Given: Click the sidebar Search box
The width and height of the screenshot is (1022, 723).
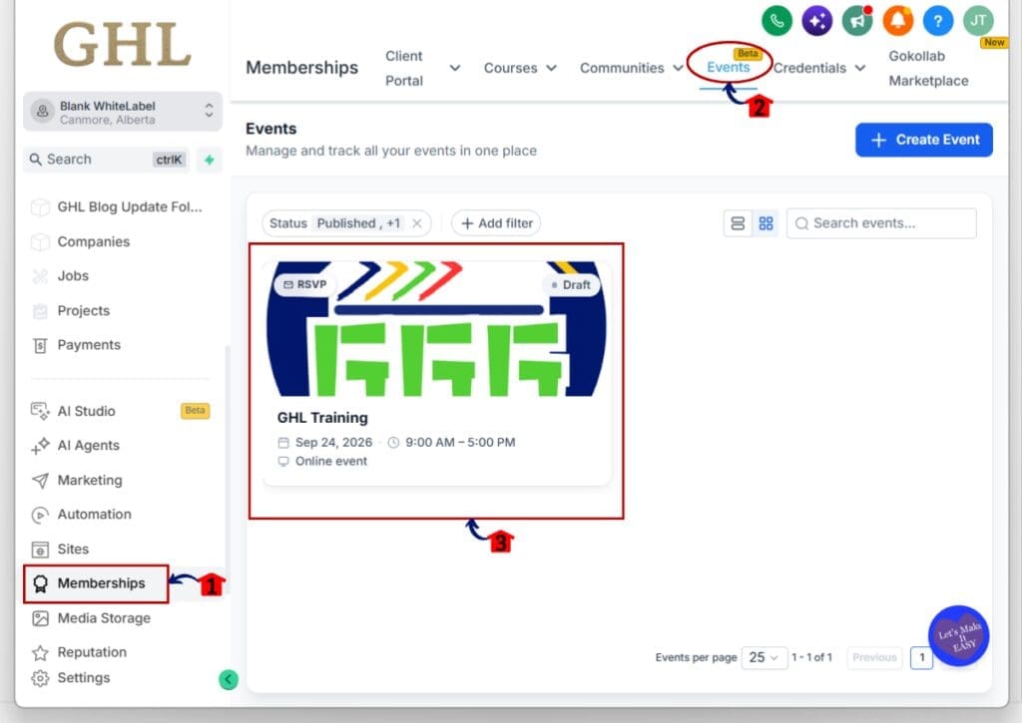Looking at the screenshot, I should coord(108,160).
